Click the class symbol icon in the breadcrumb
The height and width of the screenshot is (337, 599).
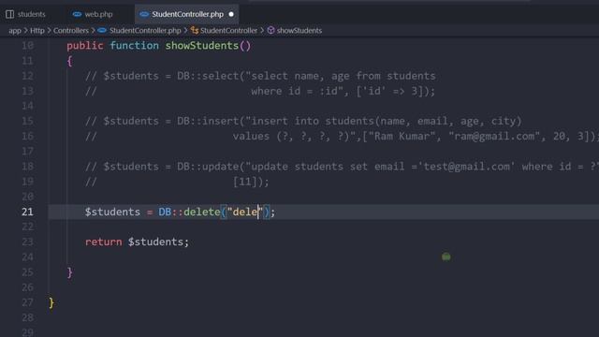pyautogui.click(x=195, y=31)
